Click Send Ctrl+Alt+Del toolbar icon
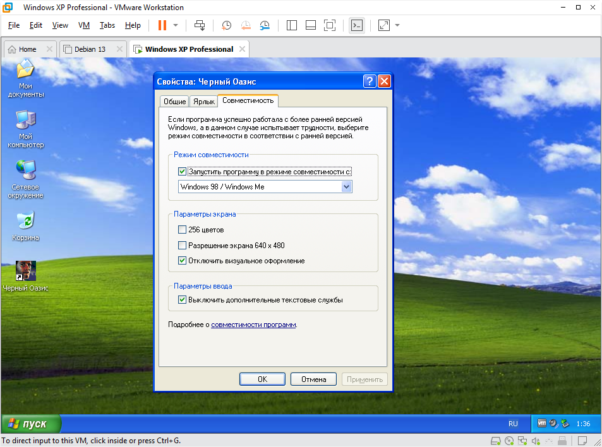This screenshot has width=602, height=447. click(200, 25)
